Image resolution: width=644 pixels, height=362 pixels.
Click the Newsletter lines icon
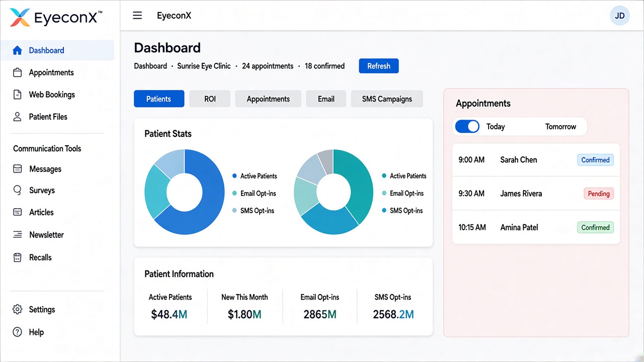pos(17,235)
